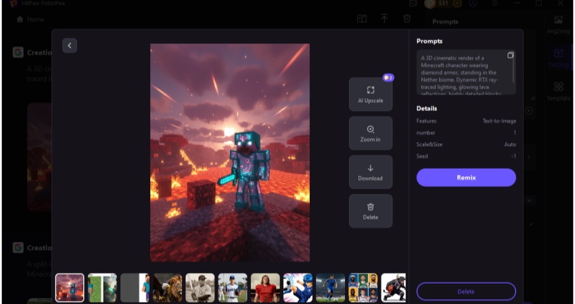Select the green Minecraft split thumbnail

click(x=102, y=288)
